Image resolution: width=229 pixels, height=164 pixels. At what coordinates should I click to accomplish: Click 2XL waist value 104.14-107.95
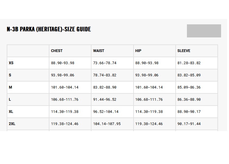107,124
